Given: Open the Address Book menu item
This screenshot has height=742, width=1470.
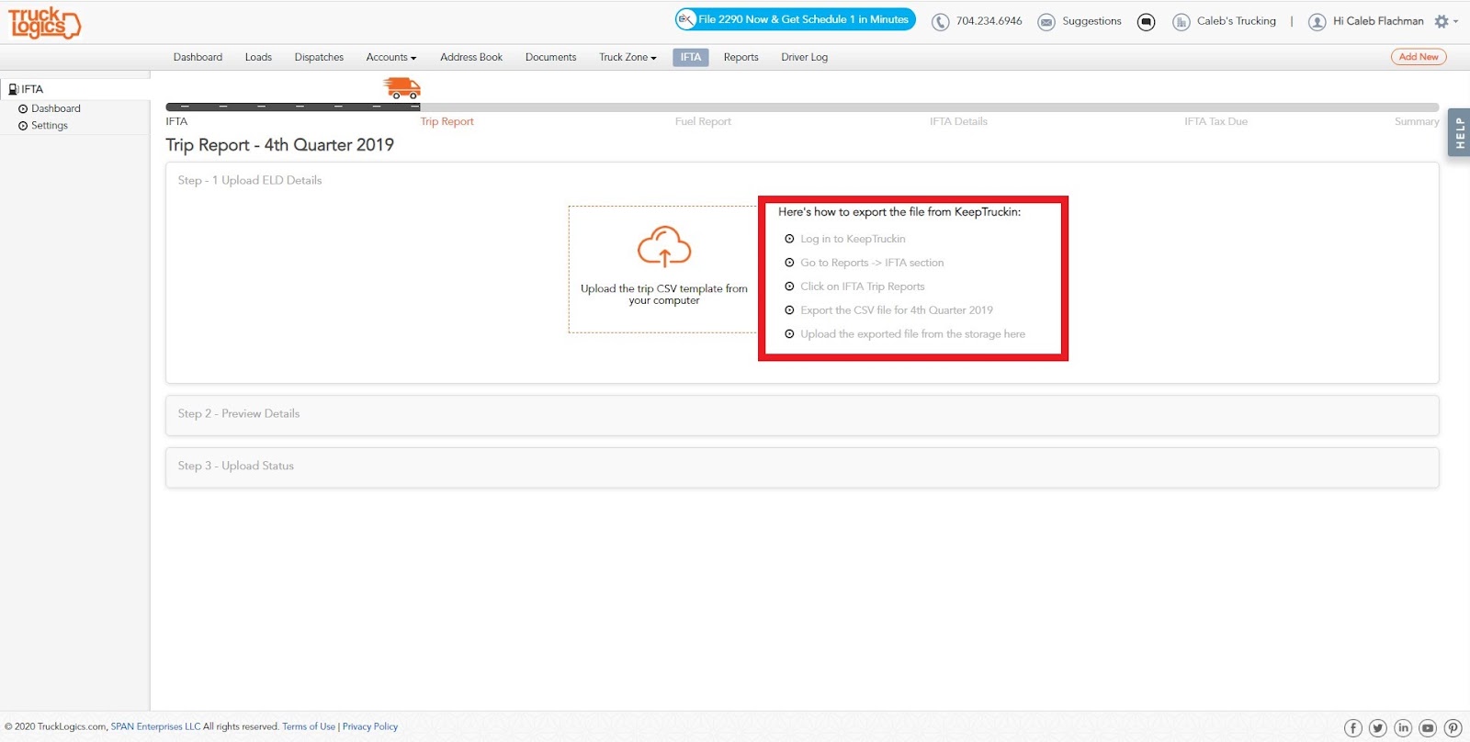Looking at the screenshot, I should coord(471,57).
